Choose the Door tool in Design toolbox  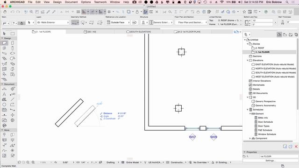(x=13, y=43)
